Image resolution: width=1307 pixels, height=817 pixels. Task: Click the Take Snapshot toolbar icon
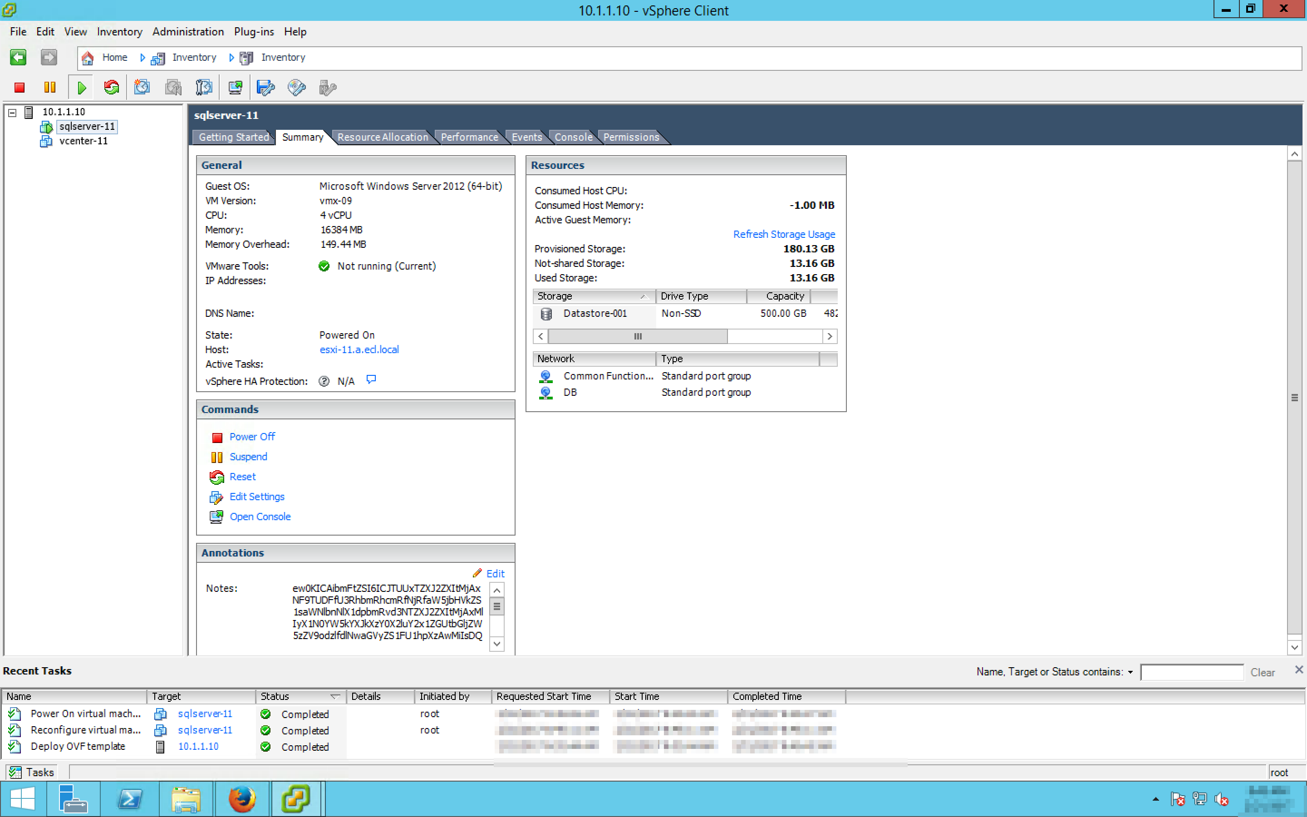pos(142,88)
